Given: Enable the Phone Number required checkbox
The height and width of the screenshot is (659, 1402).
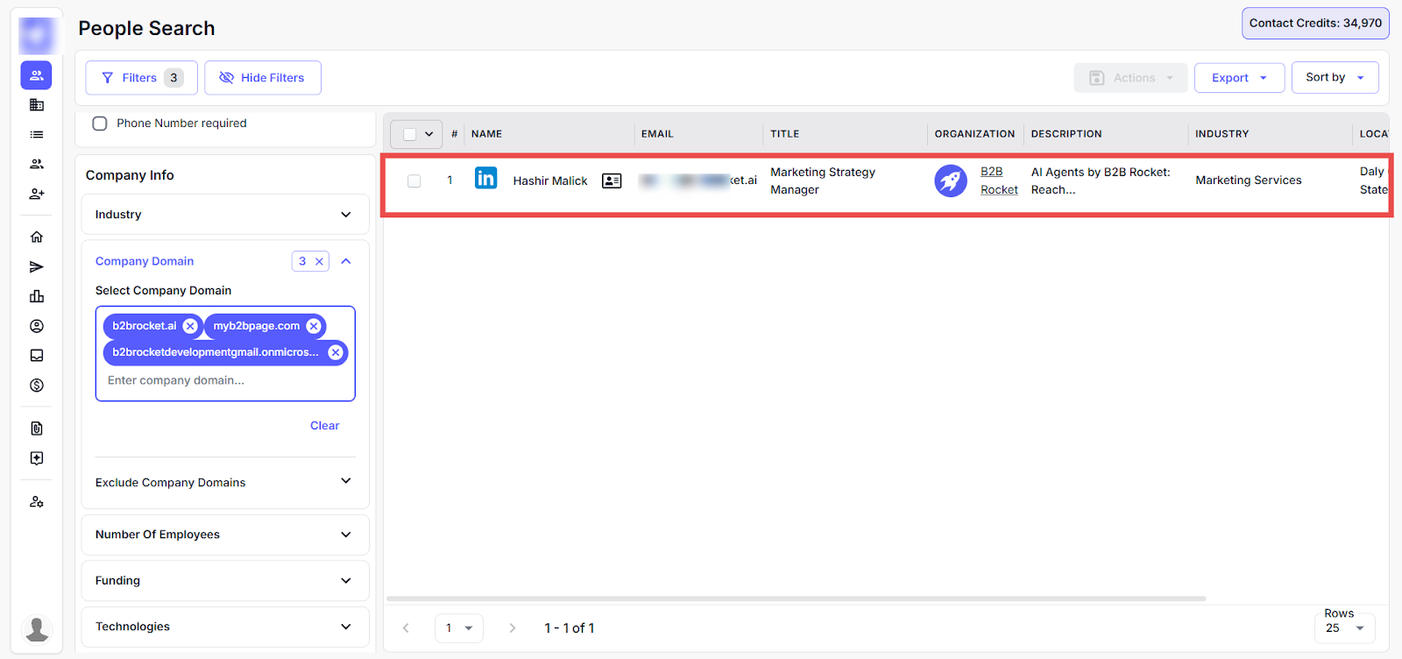Looking at the screenshot, I should (100, 124).
